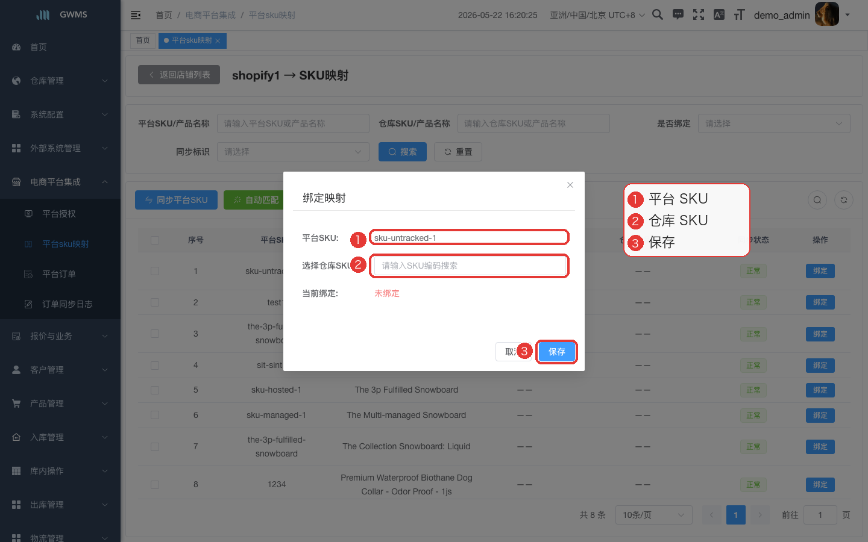This screenshot has width=868, height=542.
Task: Close the 绑定映射 dialog with its x
Action: click(570, 185)
